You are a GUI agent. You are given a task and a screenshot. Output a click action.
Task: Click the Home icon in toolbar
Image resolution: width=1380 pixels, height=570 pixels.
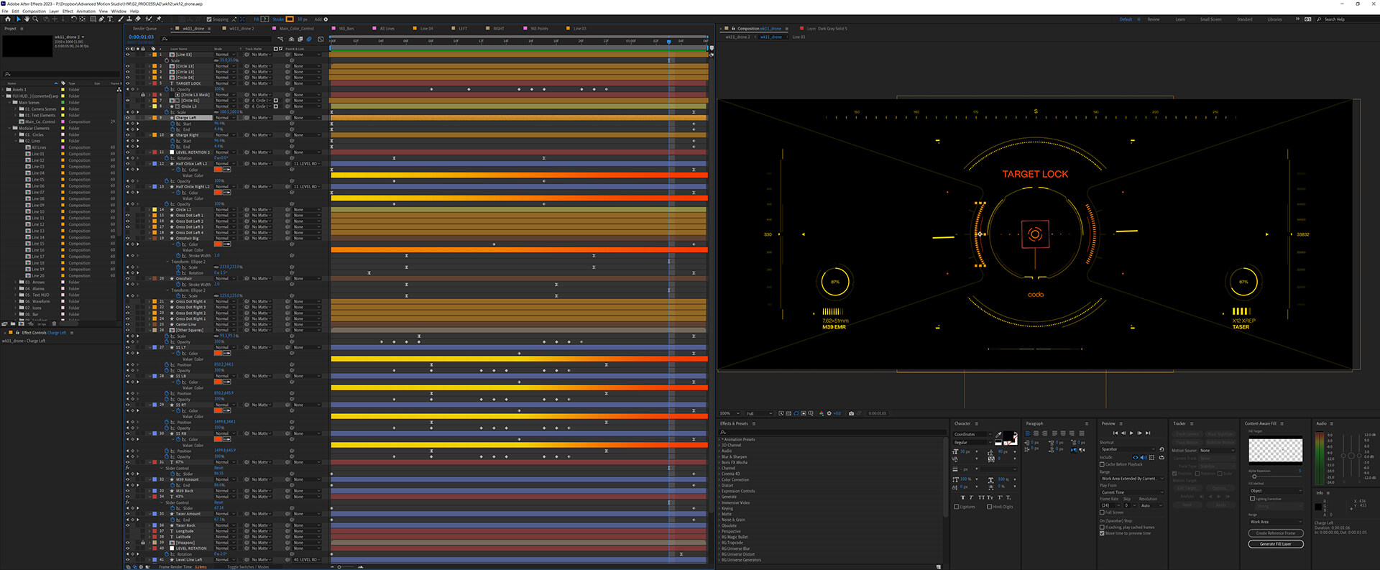[x=7, y=19]
